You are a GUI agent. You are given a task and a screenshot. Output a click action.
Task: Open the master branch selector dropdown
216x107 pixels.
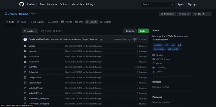30,31
